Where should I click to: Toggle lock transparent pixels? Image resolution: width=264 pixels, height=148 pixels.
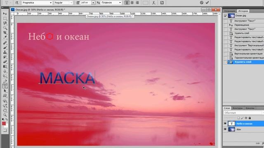238,118
